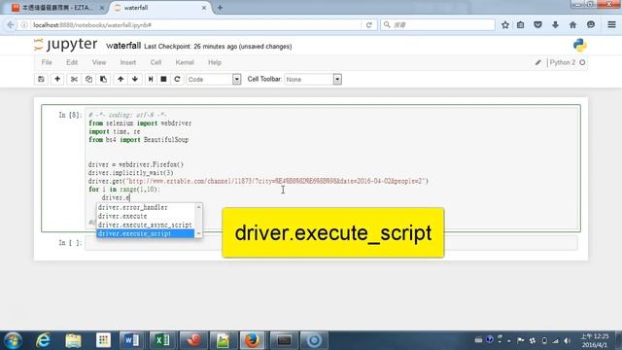The width and height of the screenshot is (622, 350).
Task: Run cell and select next icon
Action: point(151,79)
